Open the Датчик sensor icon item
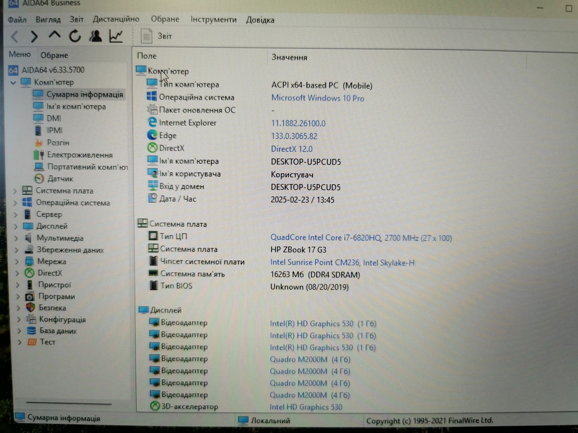Viewport: 578px width, 433px height. [x=39, y=179]
